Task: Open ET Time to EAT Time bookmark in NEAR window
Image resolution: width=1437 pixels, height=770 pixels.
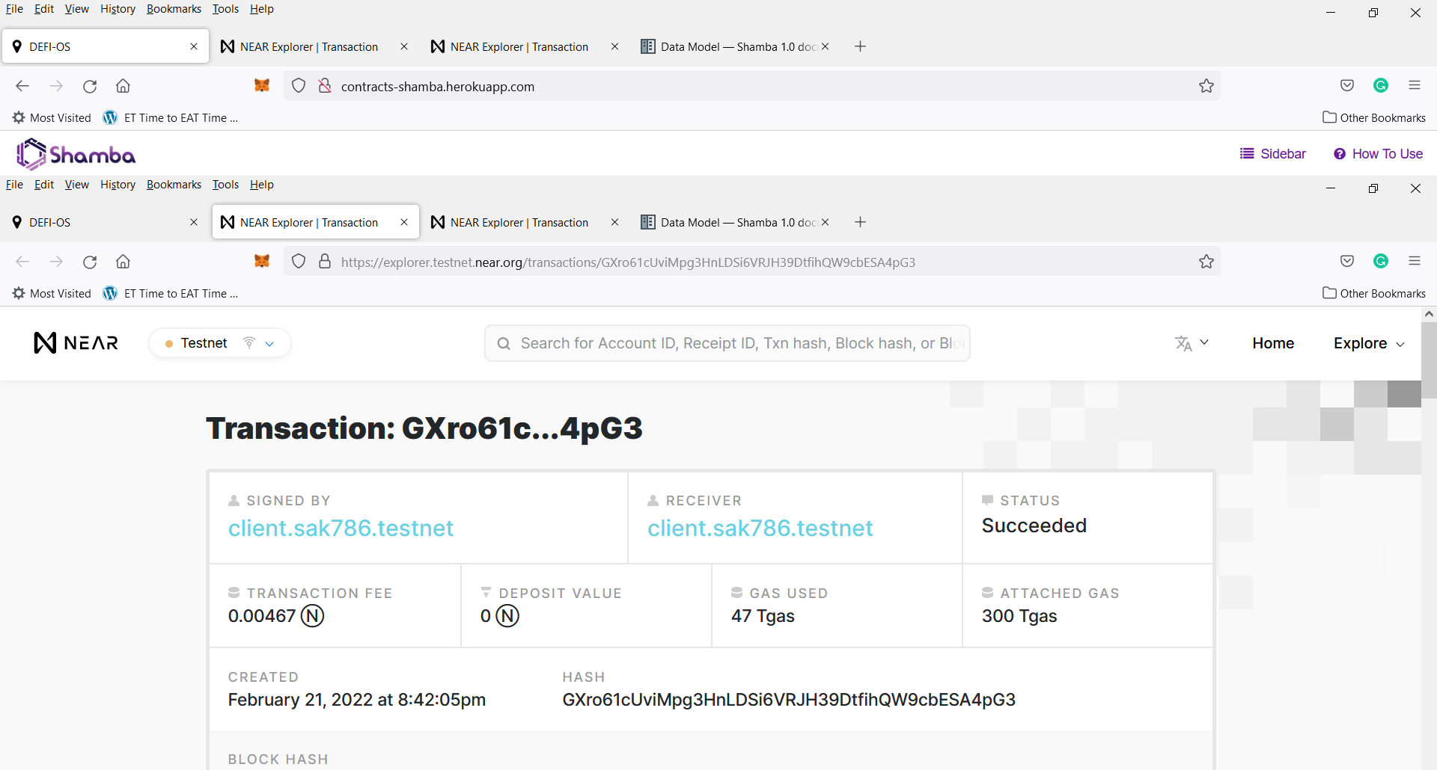Action: click(x=171, y=294)
